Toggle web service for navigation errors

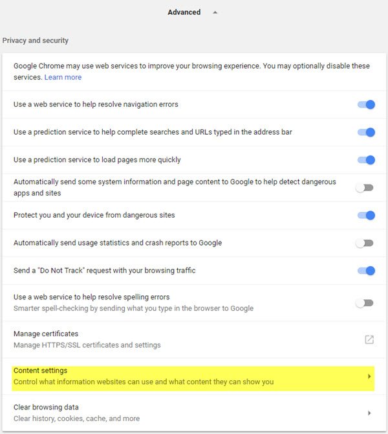point(366,104)
